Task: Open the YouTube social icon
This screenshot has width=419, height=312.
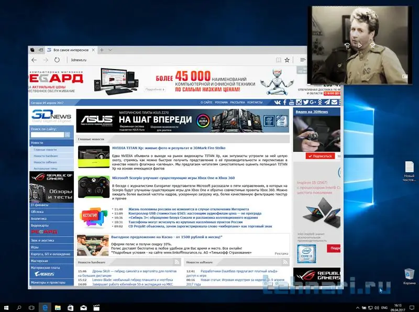Action: (x=292, y=102)
